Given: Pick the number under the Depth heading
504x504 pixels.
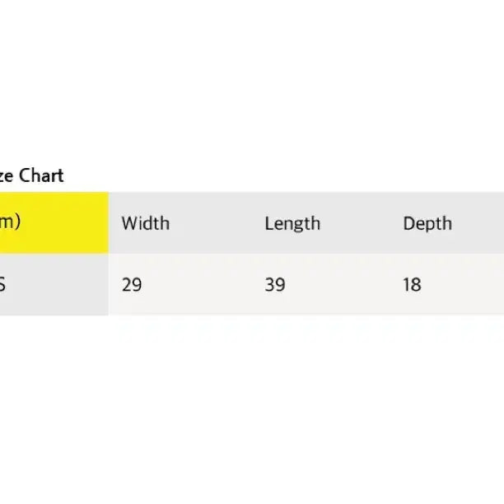Looking at the screenshot, I should pyautogui.click(x=412, y=285).
